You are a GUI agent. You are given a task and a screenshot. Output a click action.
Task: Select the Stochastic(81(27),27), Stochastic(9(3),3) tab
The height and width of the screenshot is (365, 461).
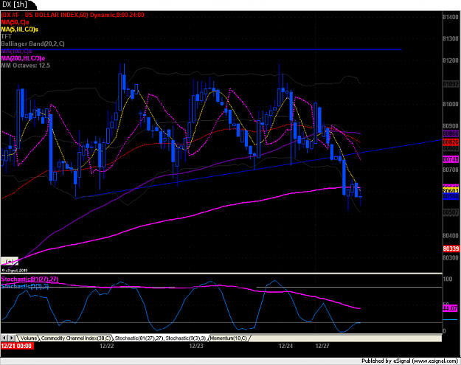(160, 338)
